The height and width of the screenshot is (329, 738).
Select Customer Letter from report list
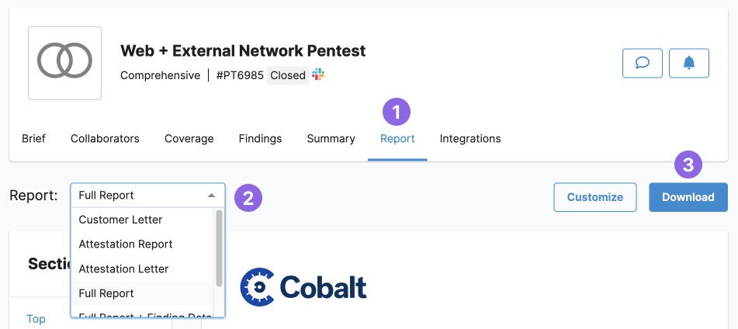(120, 220)
